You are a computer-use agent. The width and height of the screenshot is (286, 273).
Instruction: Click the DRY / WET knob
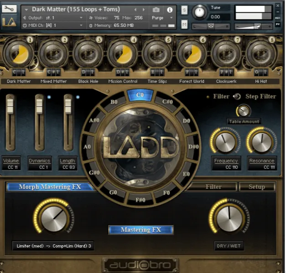229,218
